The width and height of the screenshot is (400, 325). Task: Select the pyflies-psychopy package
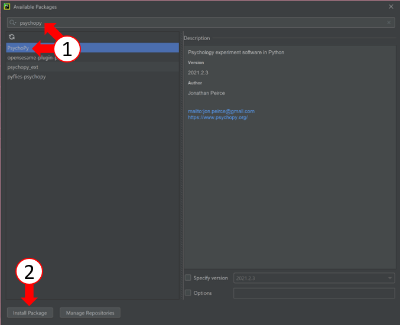coord(27,77)
